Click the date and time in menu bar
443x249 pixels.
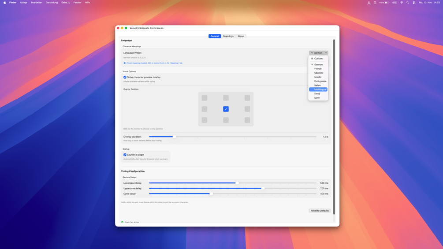tap(429, 3)
